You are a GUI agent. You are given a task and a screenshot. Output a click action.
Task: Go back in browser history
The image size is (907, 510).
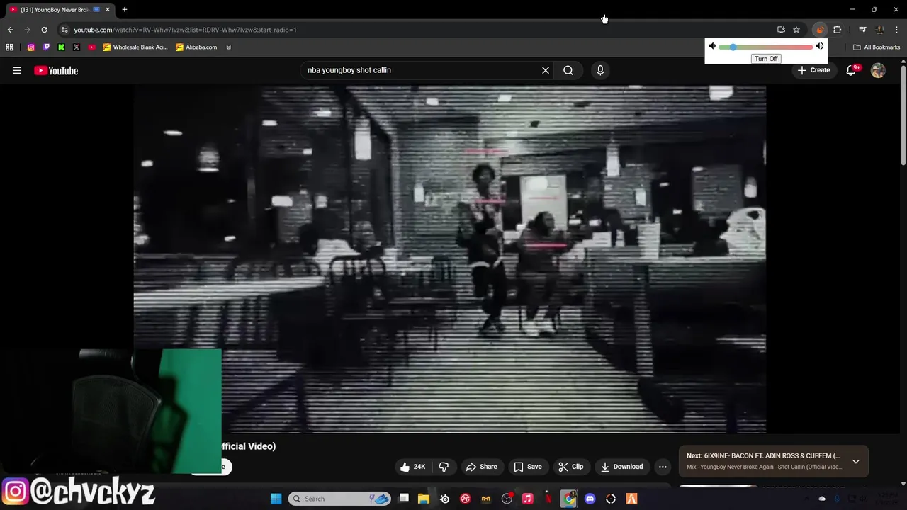[x=10, y=30]
